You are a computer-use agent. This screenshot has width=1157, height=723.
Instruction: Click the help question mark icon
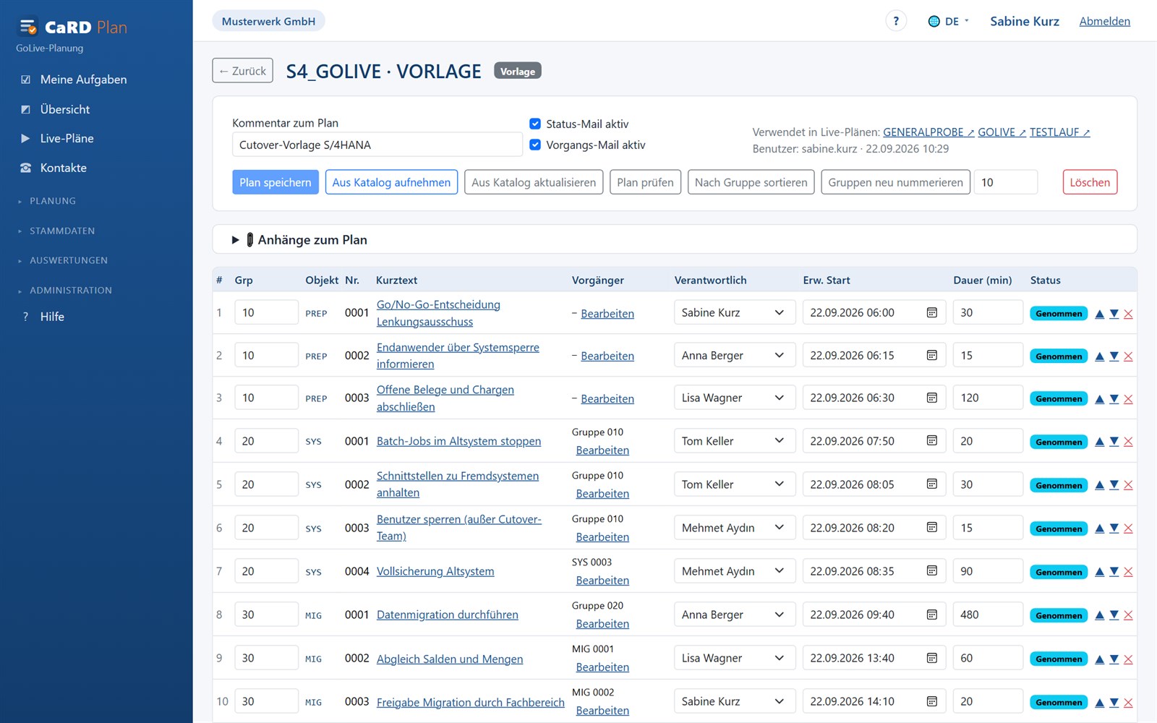(x=896, y=21)
